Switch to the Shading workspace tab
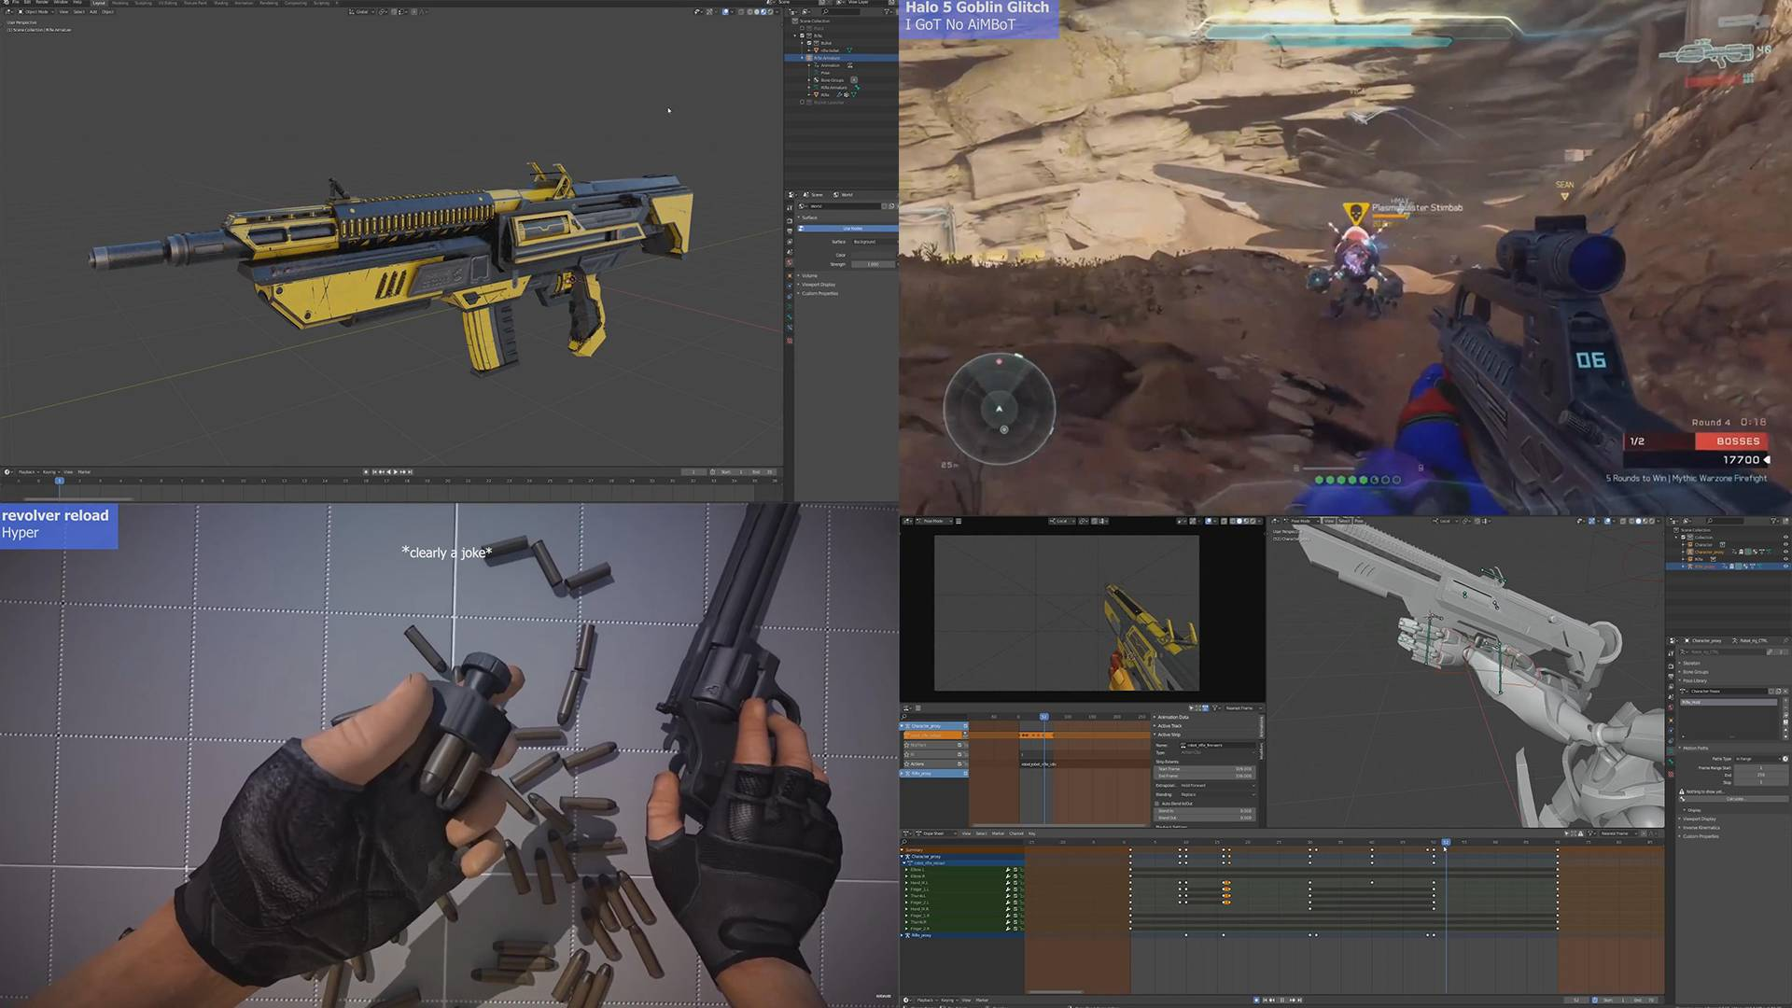This screenshot has height=1008, width=1792. [x=221, y=3]
